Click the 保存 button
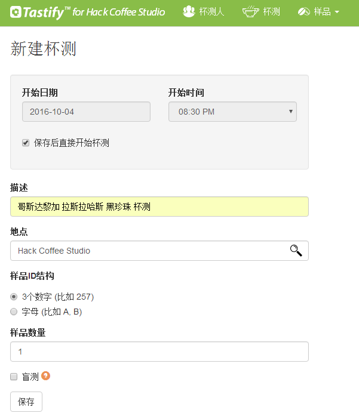The height and width of the screenshot is (416, 359). tap(26, 402)
